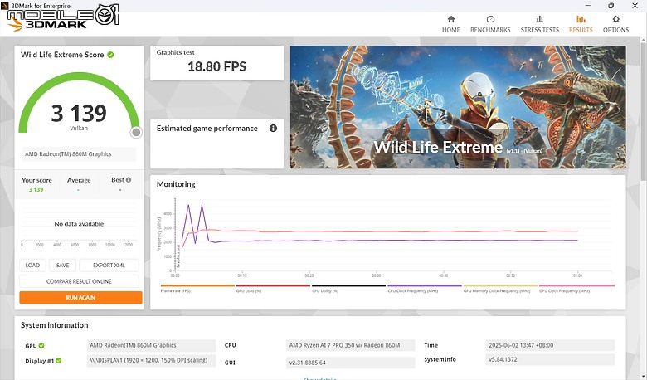Restore down the 3DMark window
The height and width of the screenshot is (380, 647).
(611, 5)
